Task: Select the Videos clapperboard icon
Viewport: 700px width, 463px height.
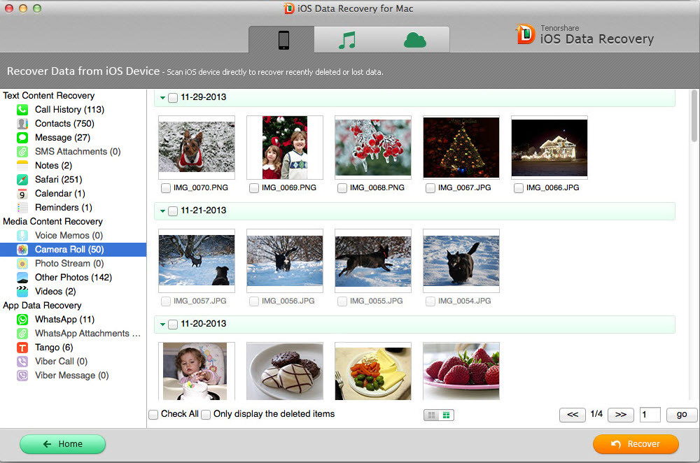Action: pos(22,292)
